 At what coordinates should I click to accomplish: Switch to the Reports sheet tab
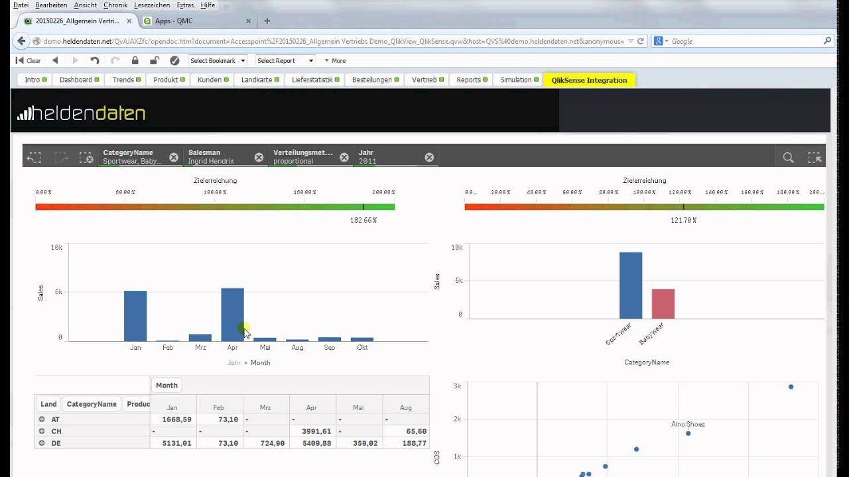(472, 79)
